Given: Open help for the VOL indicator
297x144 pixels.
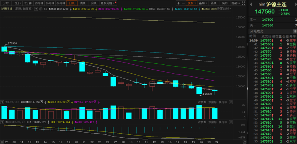Looking at the screenshot, I should coord(3,102).
